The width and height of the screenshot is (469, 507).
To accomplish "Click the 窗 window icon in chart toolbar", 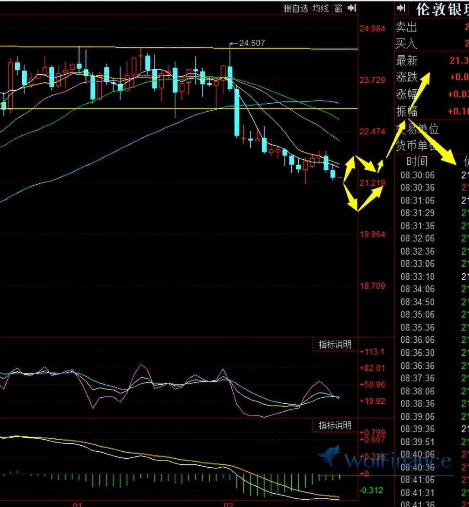I will coord(338,8).
